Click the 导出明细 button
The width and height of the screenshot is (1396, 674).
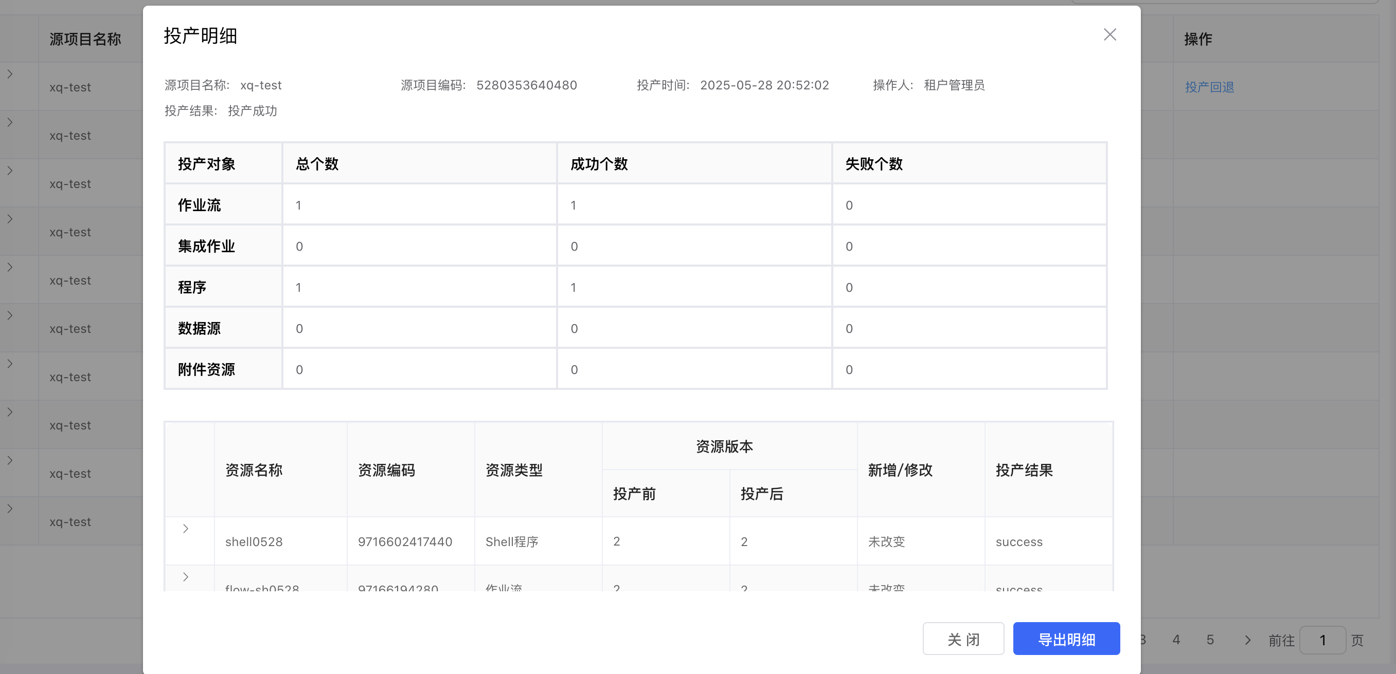[x=1066, y=639]
